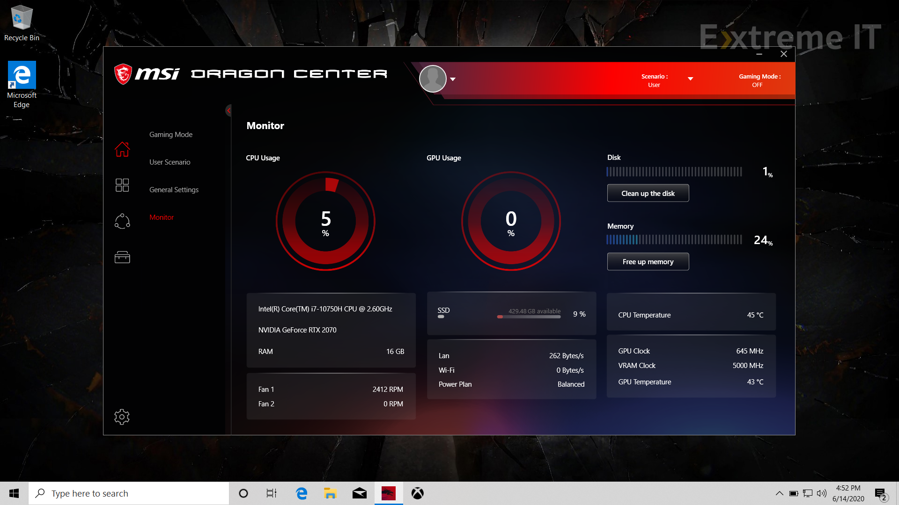
Task: Click GPU Temperature 43 °C value
Action: pos(755,382)
